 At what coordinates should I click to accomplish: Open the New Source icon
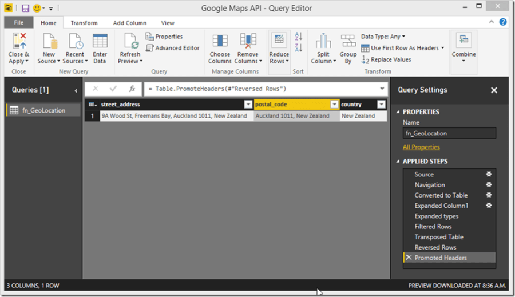50,41
